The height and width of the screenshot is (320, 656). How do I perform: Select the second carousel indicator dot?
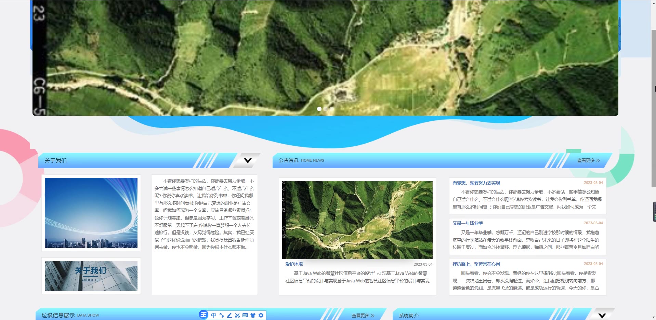pos(326,109)
